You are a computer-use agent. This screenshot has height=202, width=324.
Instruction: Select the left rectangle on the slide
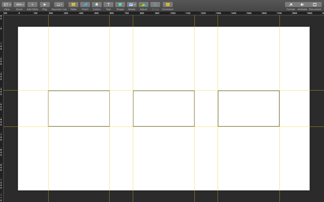(x=79, y=108)
